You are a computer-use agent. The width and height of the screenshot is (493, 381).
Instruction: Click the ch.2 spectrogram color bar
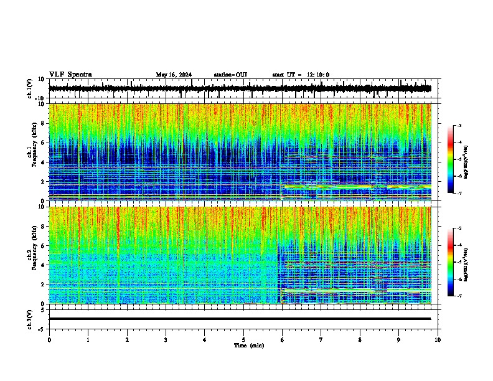pyautogui.click(x=450, y=262)
